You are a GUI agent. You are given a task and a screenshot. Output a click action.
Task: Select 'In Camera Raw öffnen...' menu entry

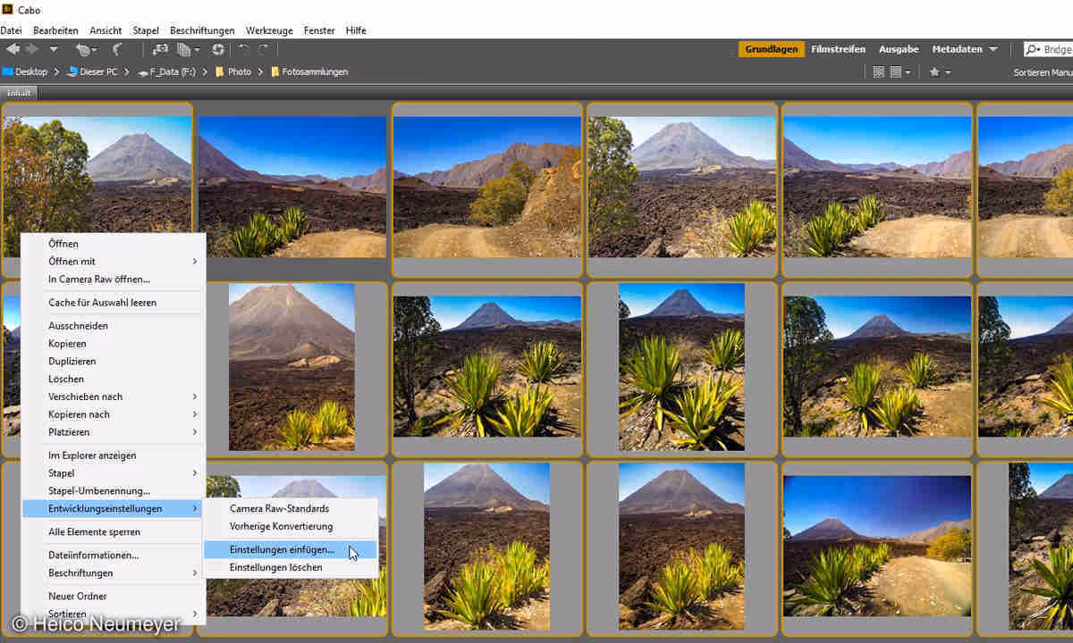point(99,280)
